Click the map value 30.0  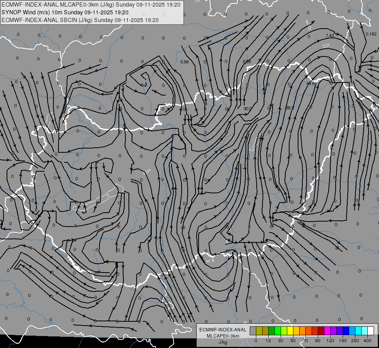[247, 109]
